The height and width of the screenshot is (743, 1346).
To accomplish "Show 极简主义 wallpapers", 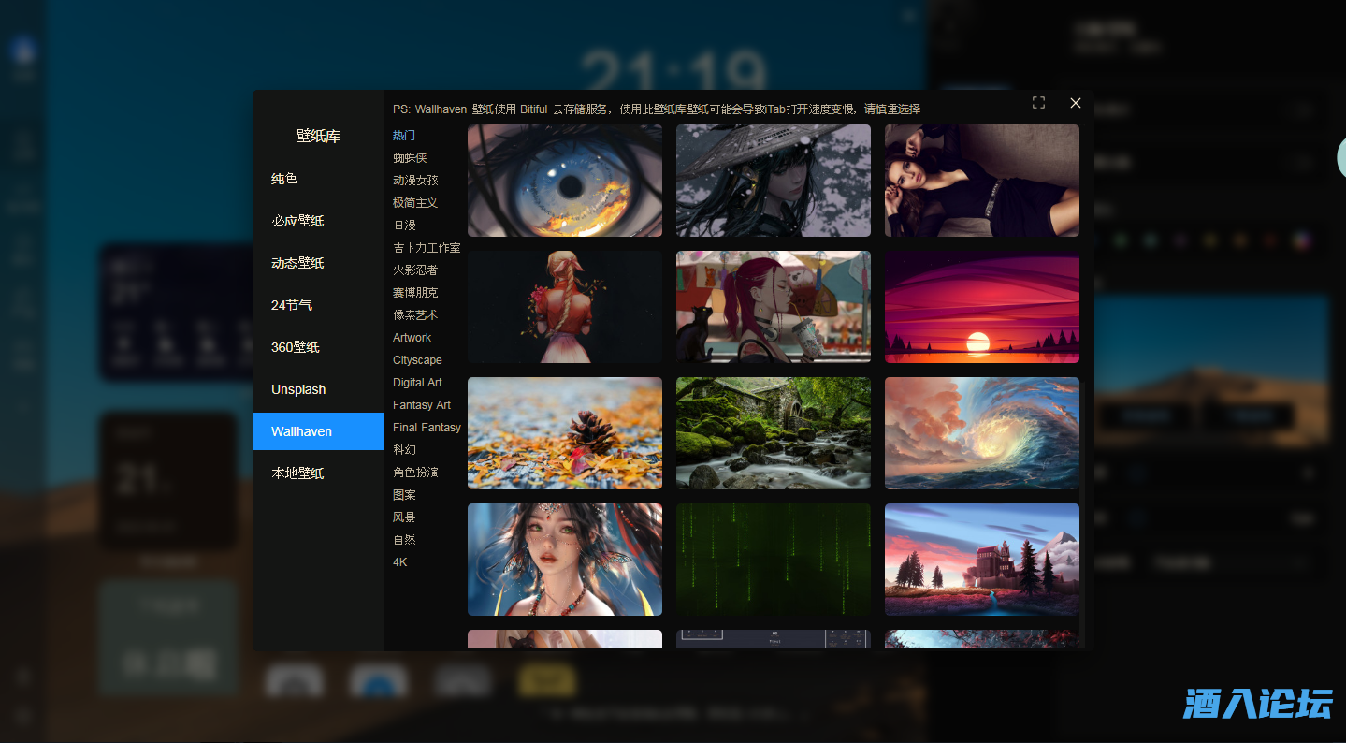I will pyautogui.click(x=415, y=203).
